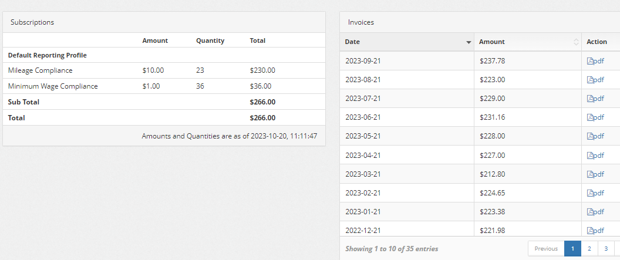Sort invoices by Date column

tap(407, 42)
